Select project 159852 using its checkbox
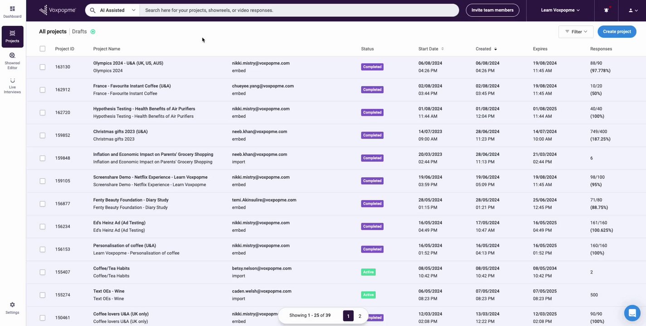This screenshot has width=646, height=326. click(x=43, y=135)
